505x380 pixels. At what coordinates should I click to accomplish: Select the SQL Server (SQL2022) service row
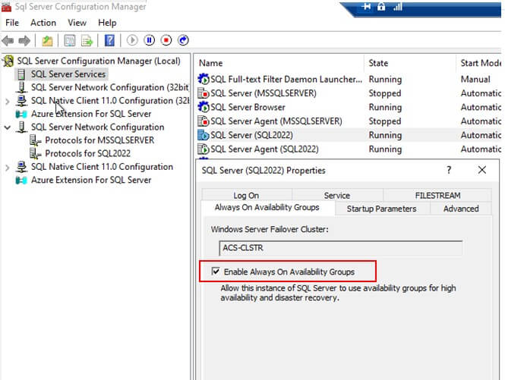(x=349, y=135)
